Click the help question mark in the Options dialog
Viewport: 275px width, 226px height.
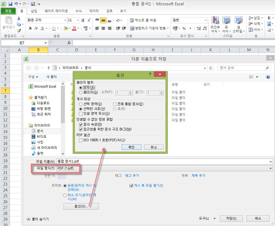[150, 73]
